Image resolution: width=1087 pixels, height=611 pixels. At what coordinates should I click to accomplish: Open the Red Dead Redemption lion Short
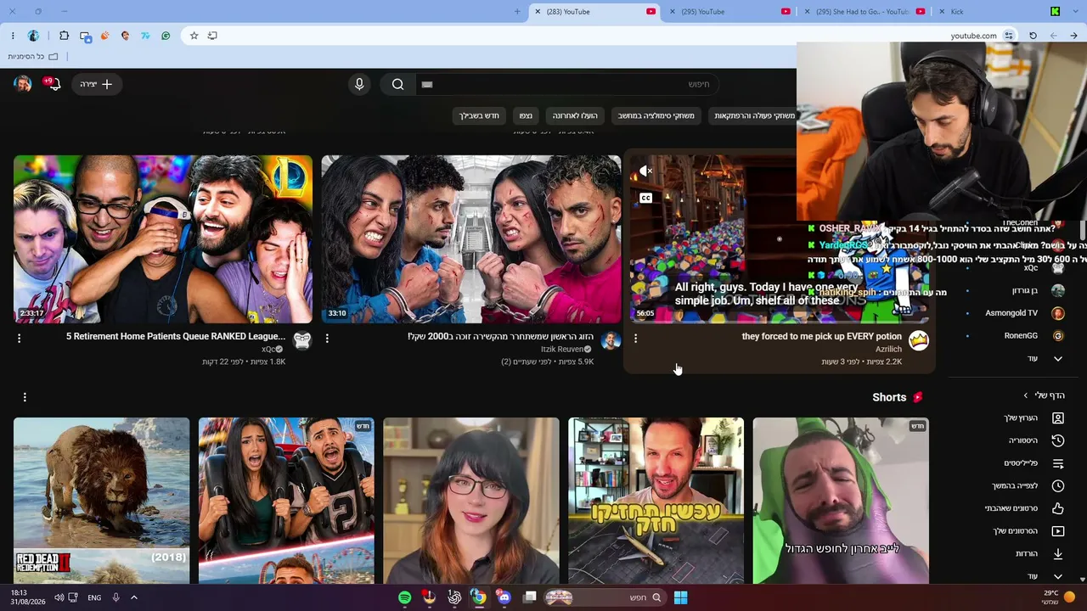[x=102, y=501]
